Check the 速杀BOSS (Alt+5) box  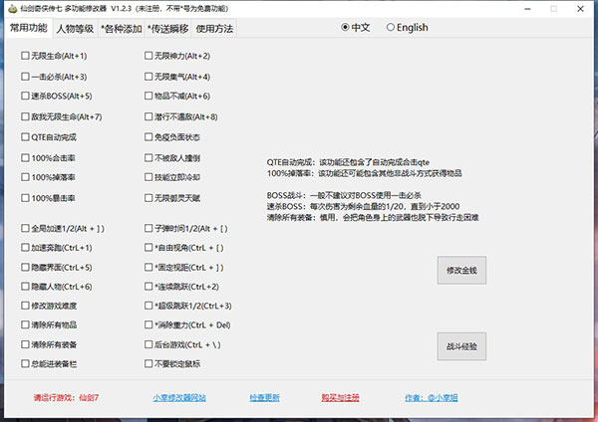pyautogui.click(x=26, y=97)
